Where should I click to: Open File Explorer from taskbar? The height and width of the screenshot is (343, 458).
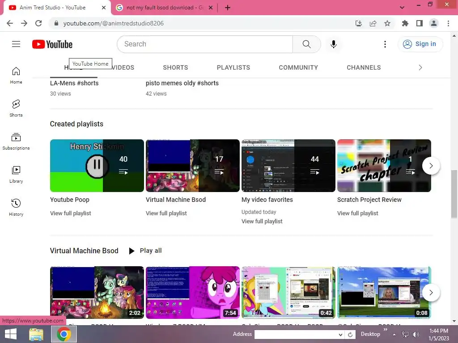coord(36,334)
